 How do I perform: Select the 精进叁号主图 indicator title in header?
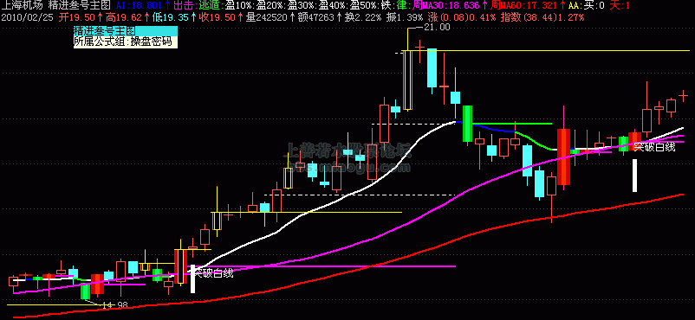tap(80, 6)
